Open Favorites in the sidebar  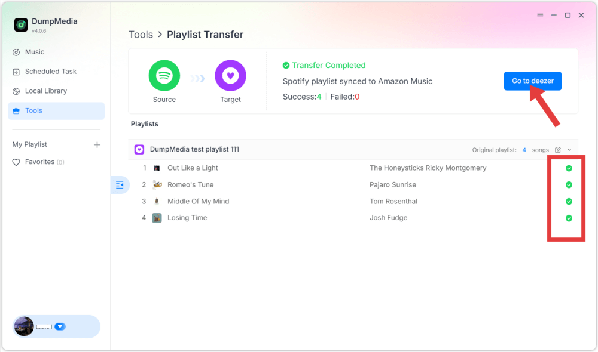(35, 162)
